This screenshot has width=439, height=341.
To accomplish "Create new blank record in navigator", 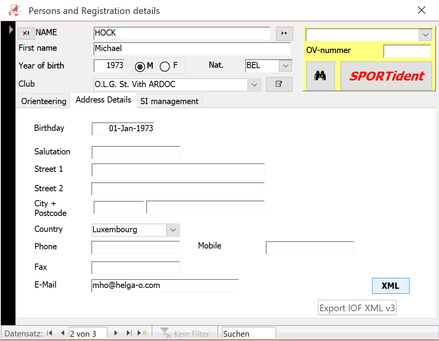I will pyautogui.click(x=142, y=333).
